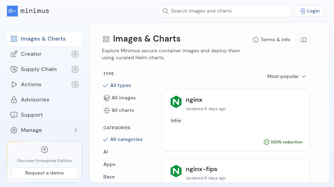The height and width of the screenshot is (187, 334).
Task: Select the All images type filter
Action: coord(119,98)
